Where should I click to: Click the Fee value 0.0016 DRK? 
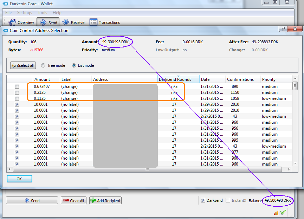tap(193, 42)
